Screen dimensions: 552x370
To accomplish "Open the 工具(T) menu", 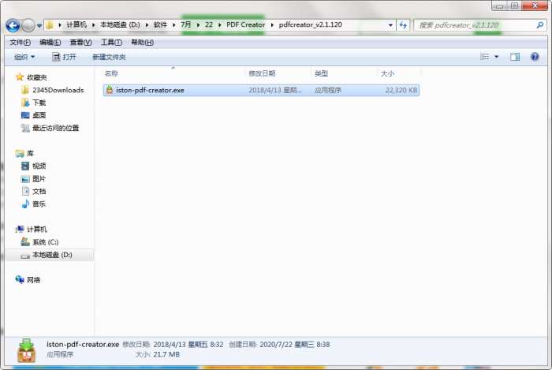I will point(111,43).
